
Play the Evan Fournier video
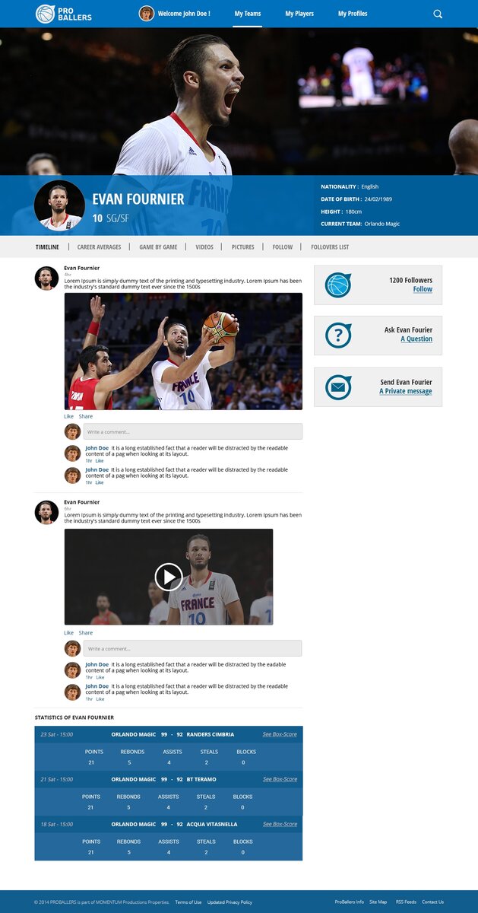tap(169, 577)
